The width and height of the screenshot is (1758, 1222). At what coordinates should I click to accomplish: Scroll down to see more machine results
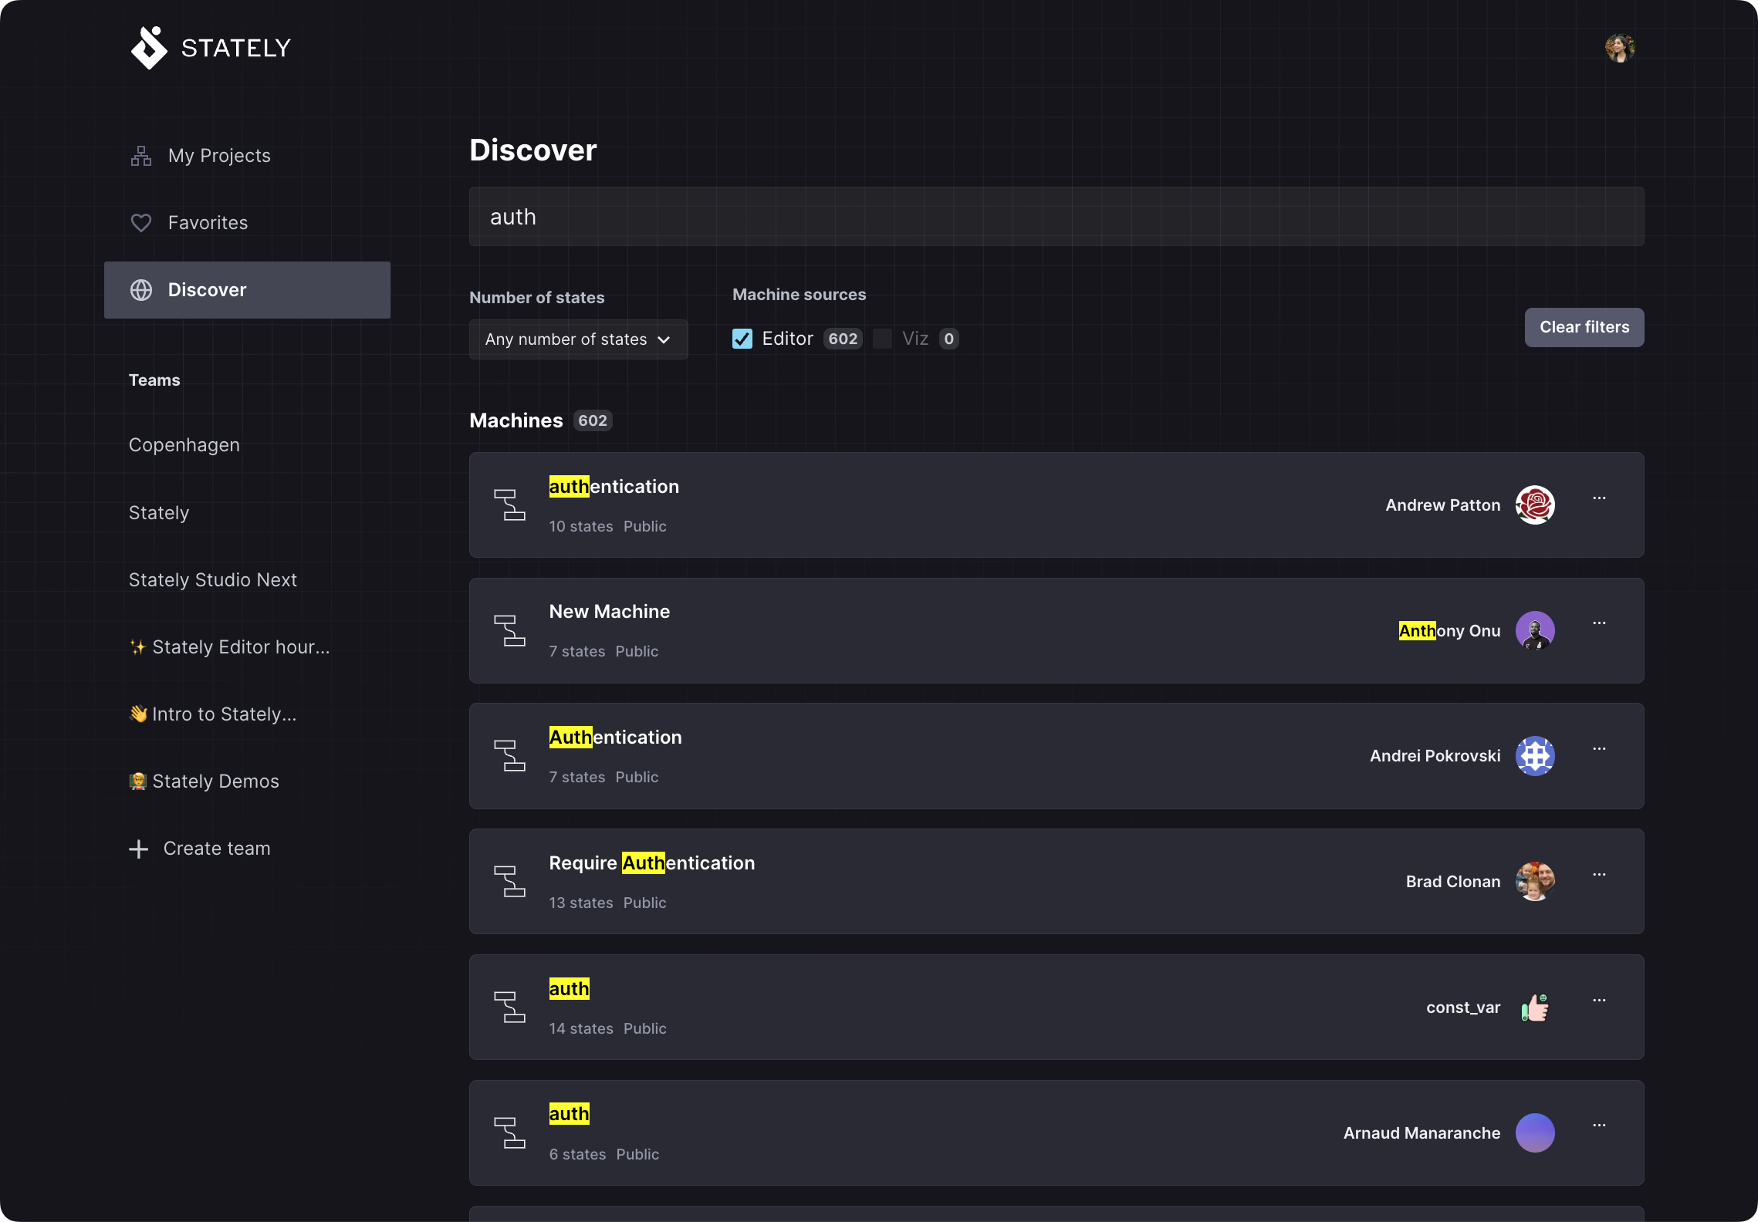click(x=1055, y=802)
